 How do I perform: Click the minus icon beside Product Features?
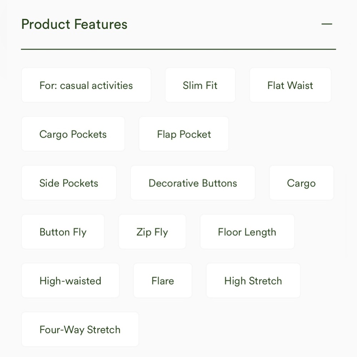(327, 24)
